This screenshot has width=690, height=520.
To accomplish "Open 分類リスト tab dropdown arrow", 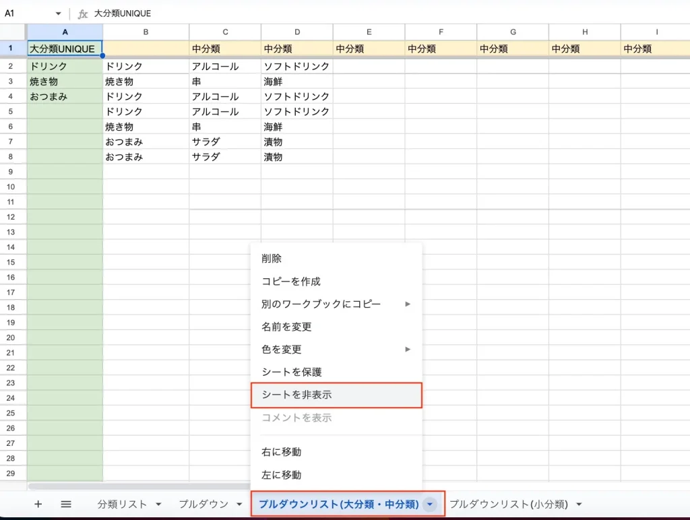I will [159, 504].
